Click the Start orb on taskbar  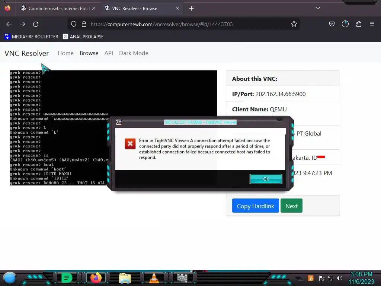tap(10, 278)
